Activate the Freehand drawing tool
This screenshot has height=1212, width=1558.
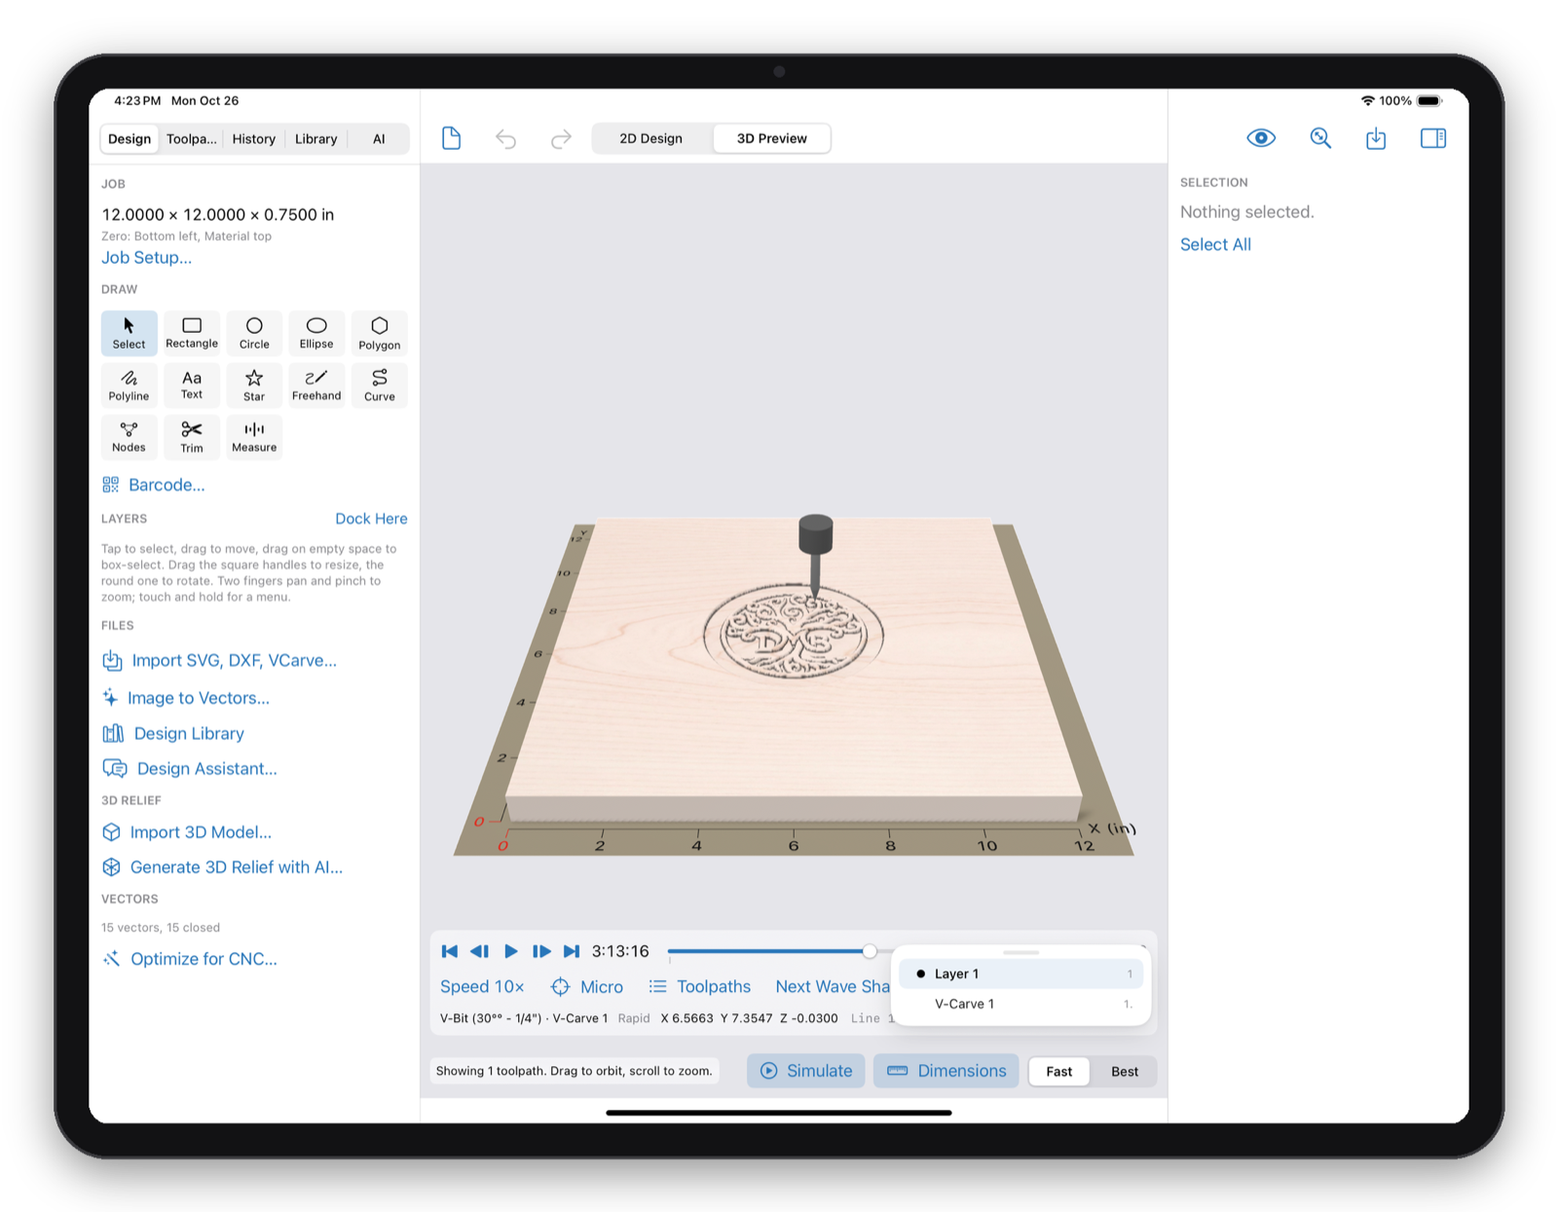pos(316,385)
